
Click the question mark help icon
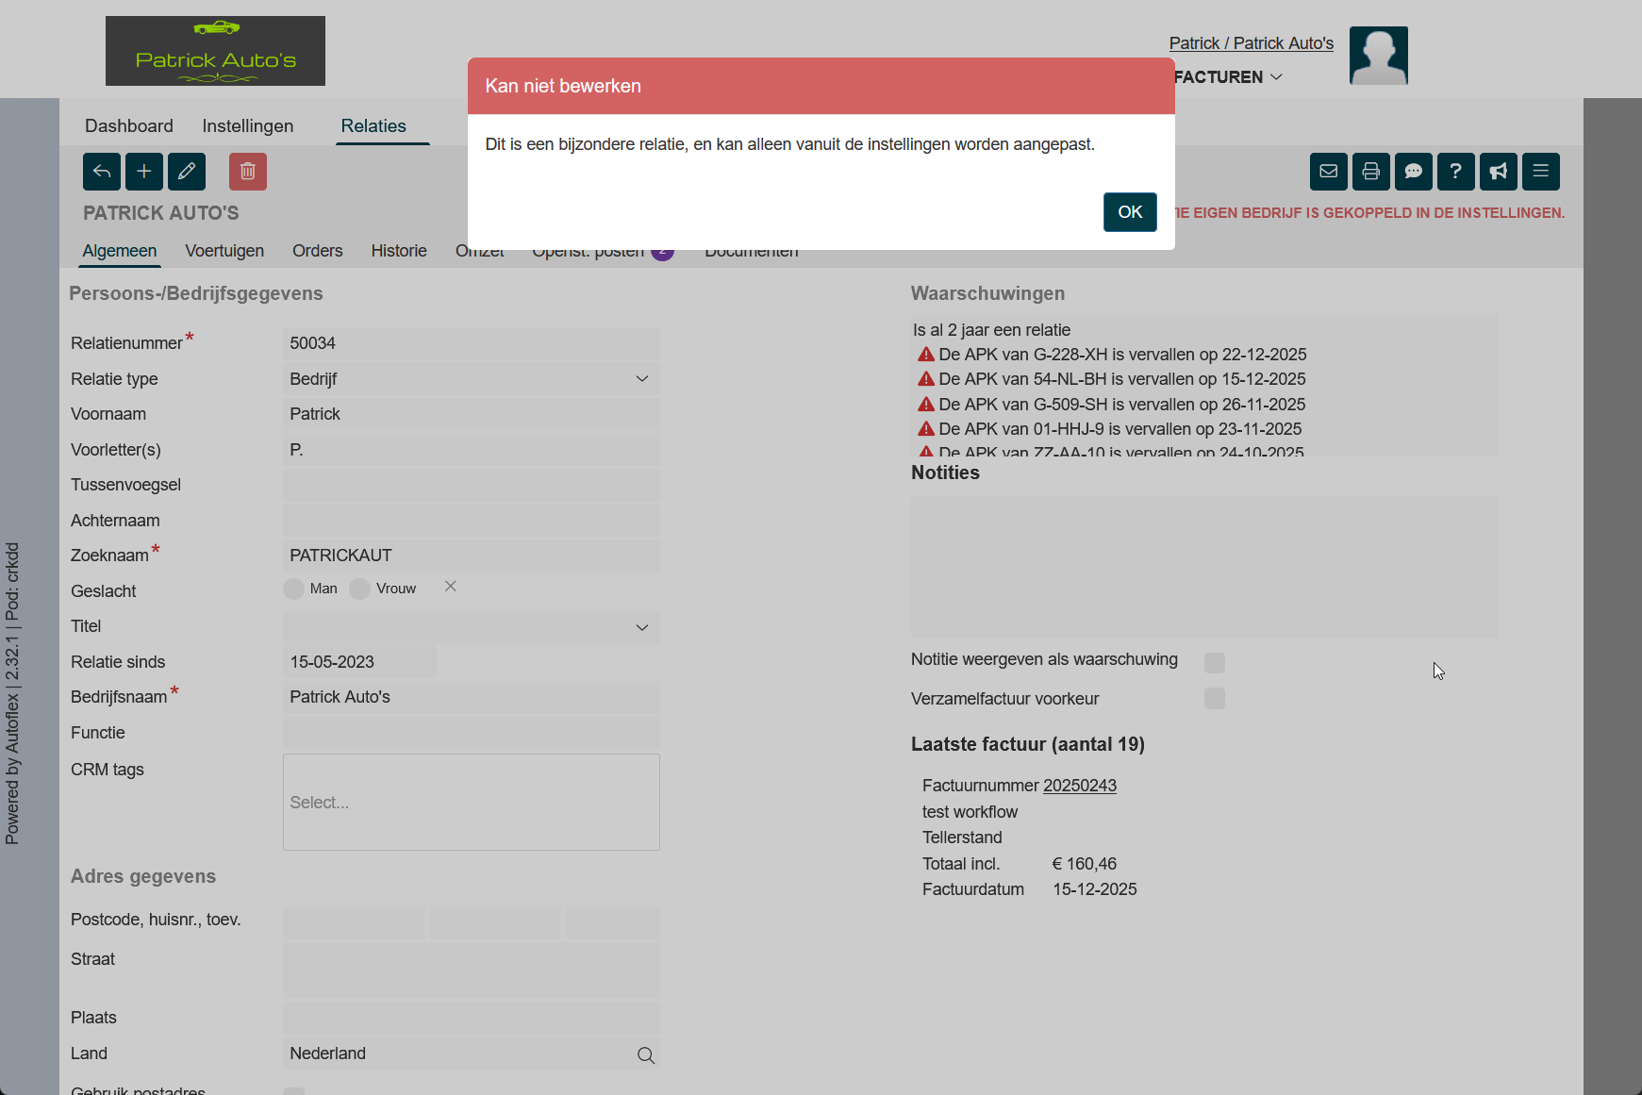pos(1455,172)
